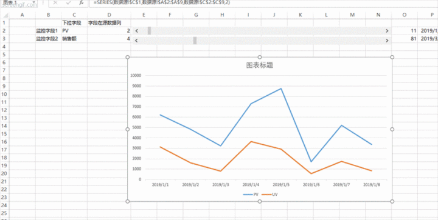Screen dimensions: 438x220
Task: Select row 10 header
Action: tap(4, 94)
